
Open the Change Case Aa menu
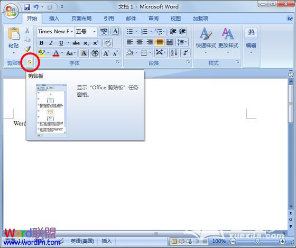[x=71, y=53]
